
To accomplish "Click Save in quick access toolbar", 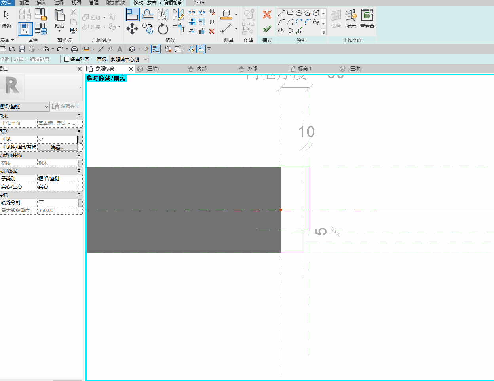I will pos(22,49).
